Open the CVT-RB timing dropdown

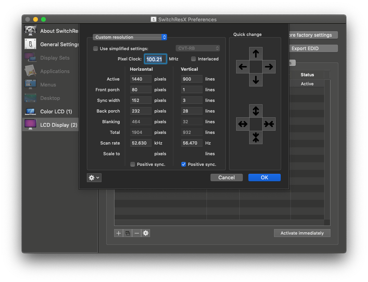click(x=197, y=48)
